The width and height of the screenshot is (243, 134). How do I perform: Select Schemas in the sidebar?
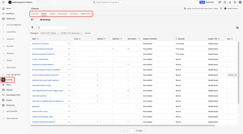click(x=7, y=80)
